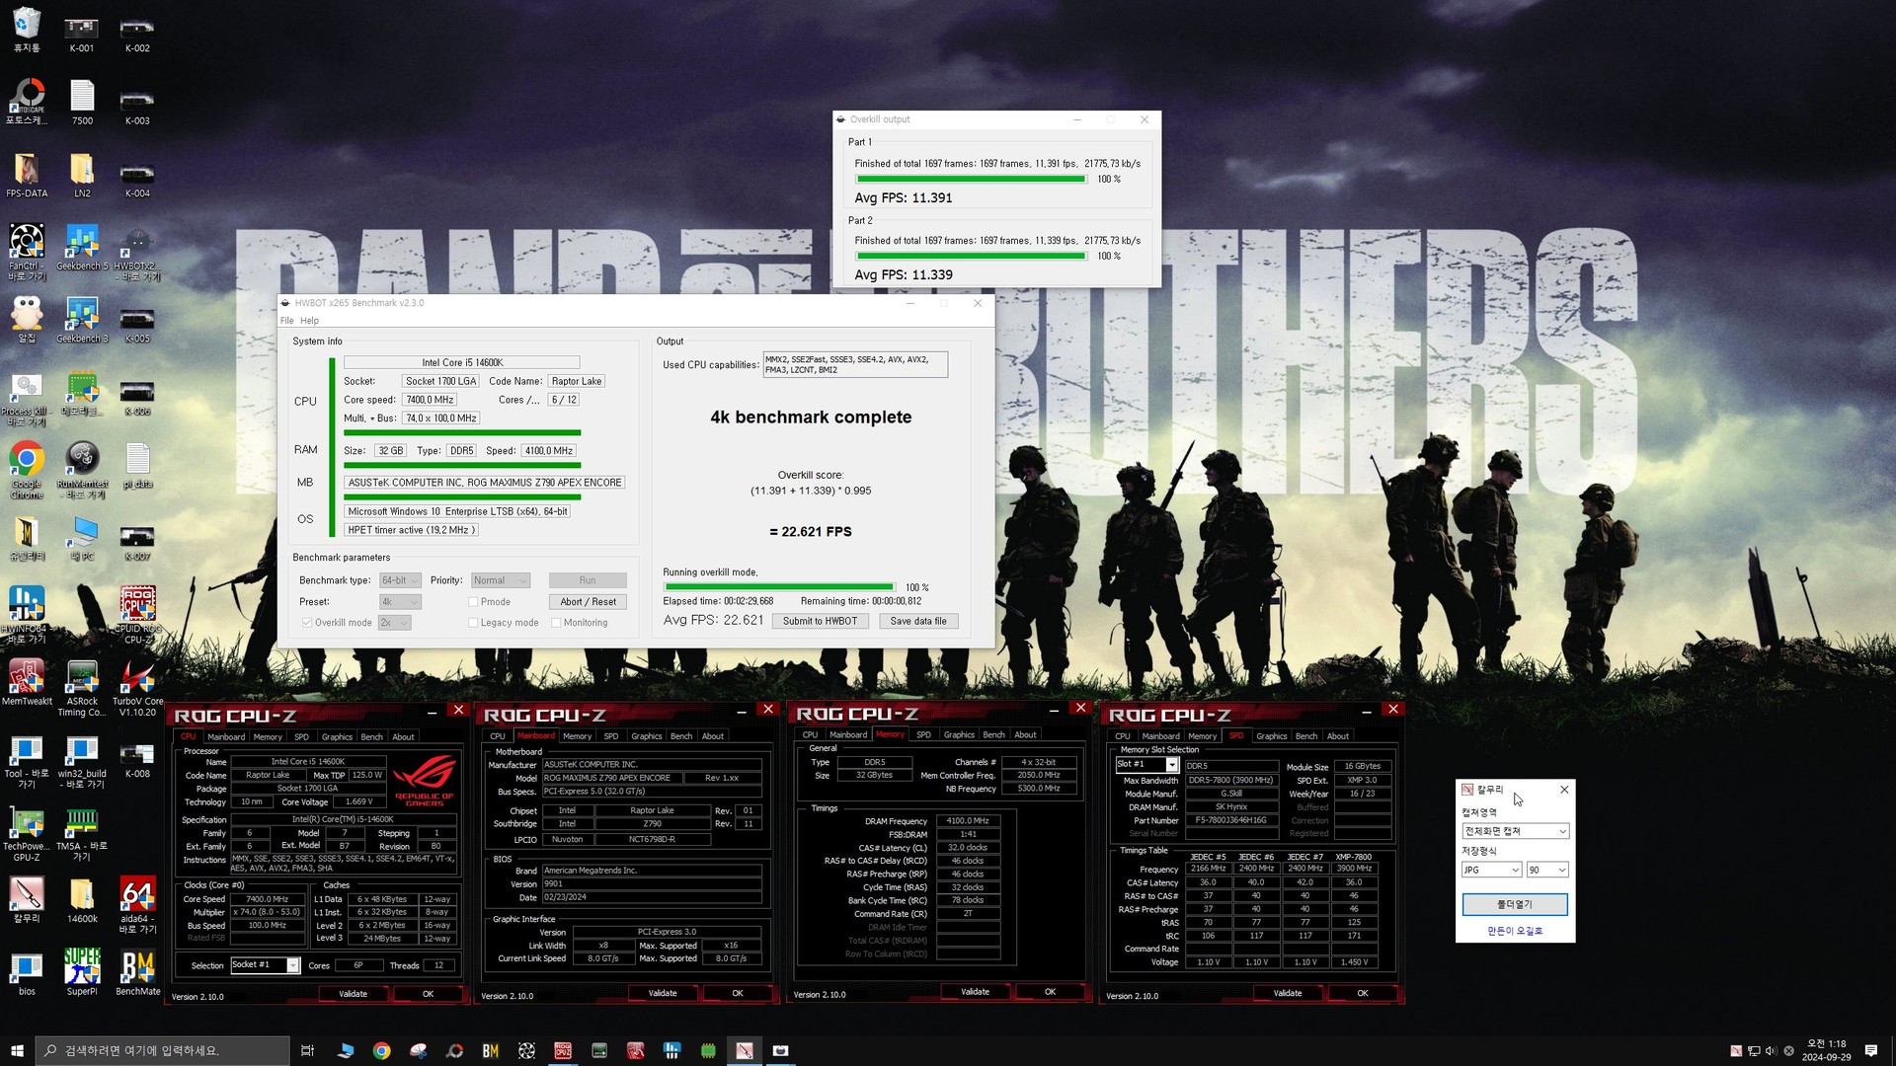Open the Overkill 2x multiplier dropdown

[395, 623]
